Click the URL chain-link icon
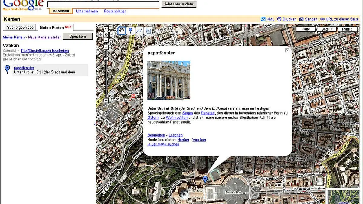Image resolution: width=363 pixels, height=204 pixels. [x=322, y=19]
